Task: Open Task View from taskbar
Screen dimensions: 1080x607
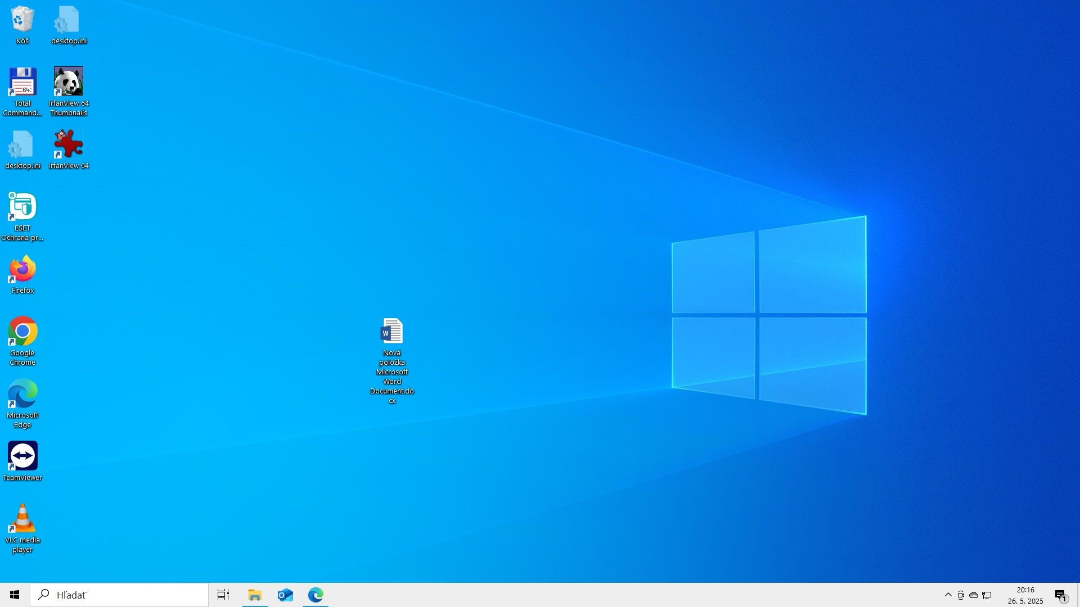Action: point(223,595)
